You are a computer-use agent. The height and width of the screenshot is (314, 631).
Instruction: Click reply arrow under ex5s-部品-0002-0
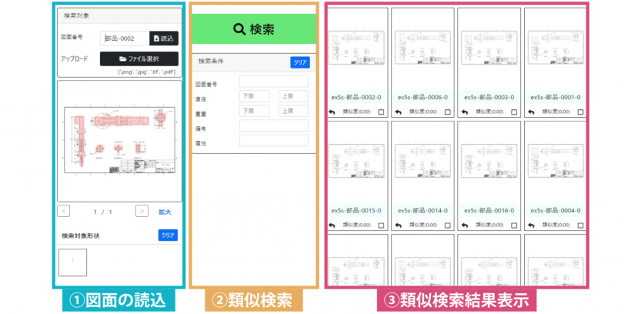point(332,112)
